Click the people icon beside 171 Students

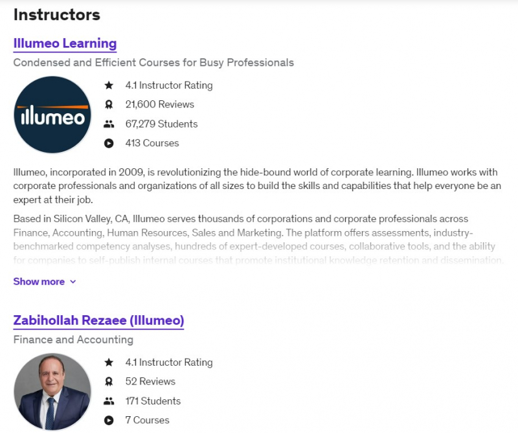coord(109,401)
